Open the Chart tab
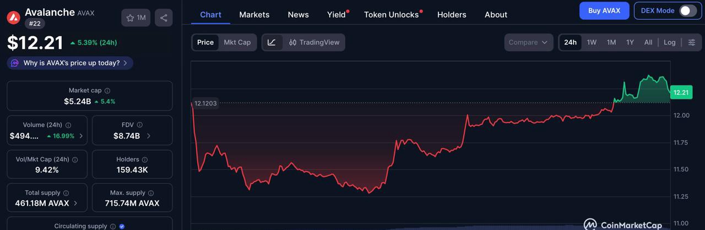705x230 pixels. coord(210,15)
